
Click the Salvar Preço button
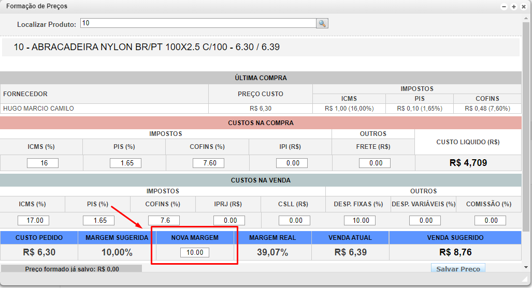tap(458, 269)
